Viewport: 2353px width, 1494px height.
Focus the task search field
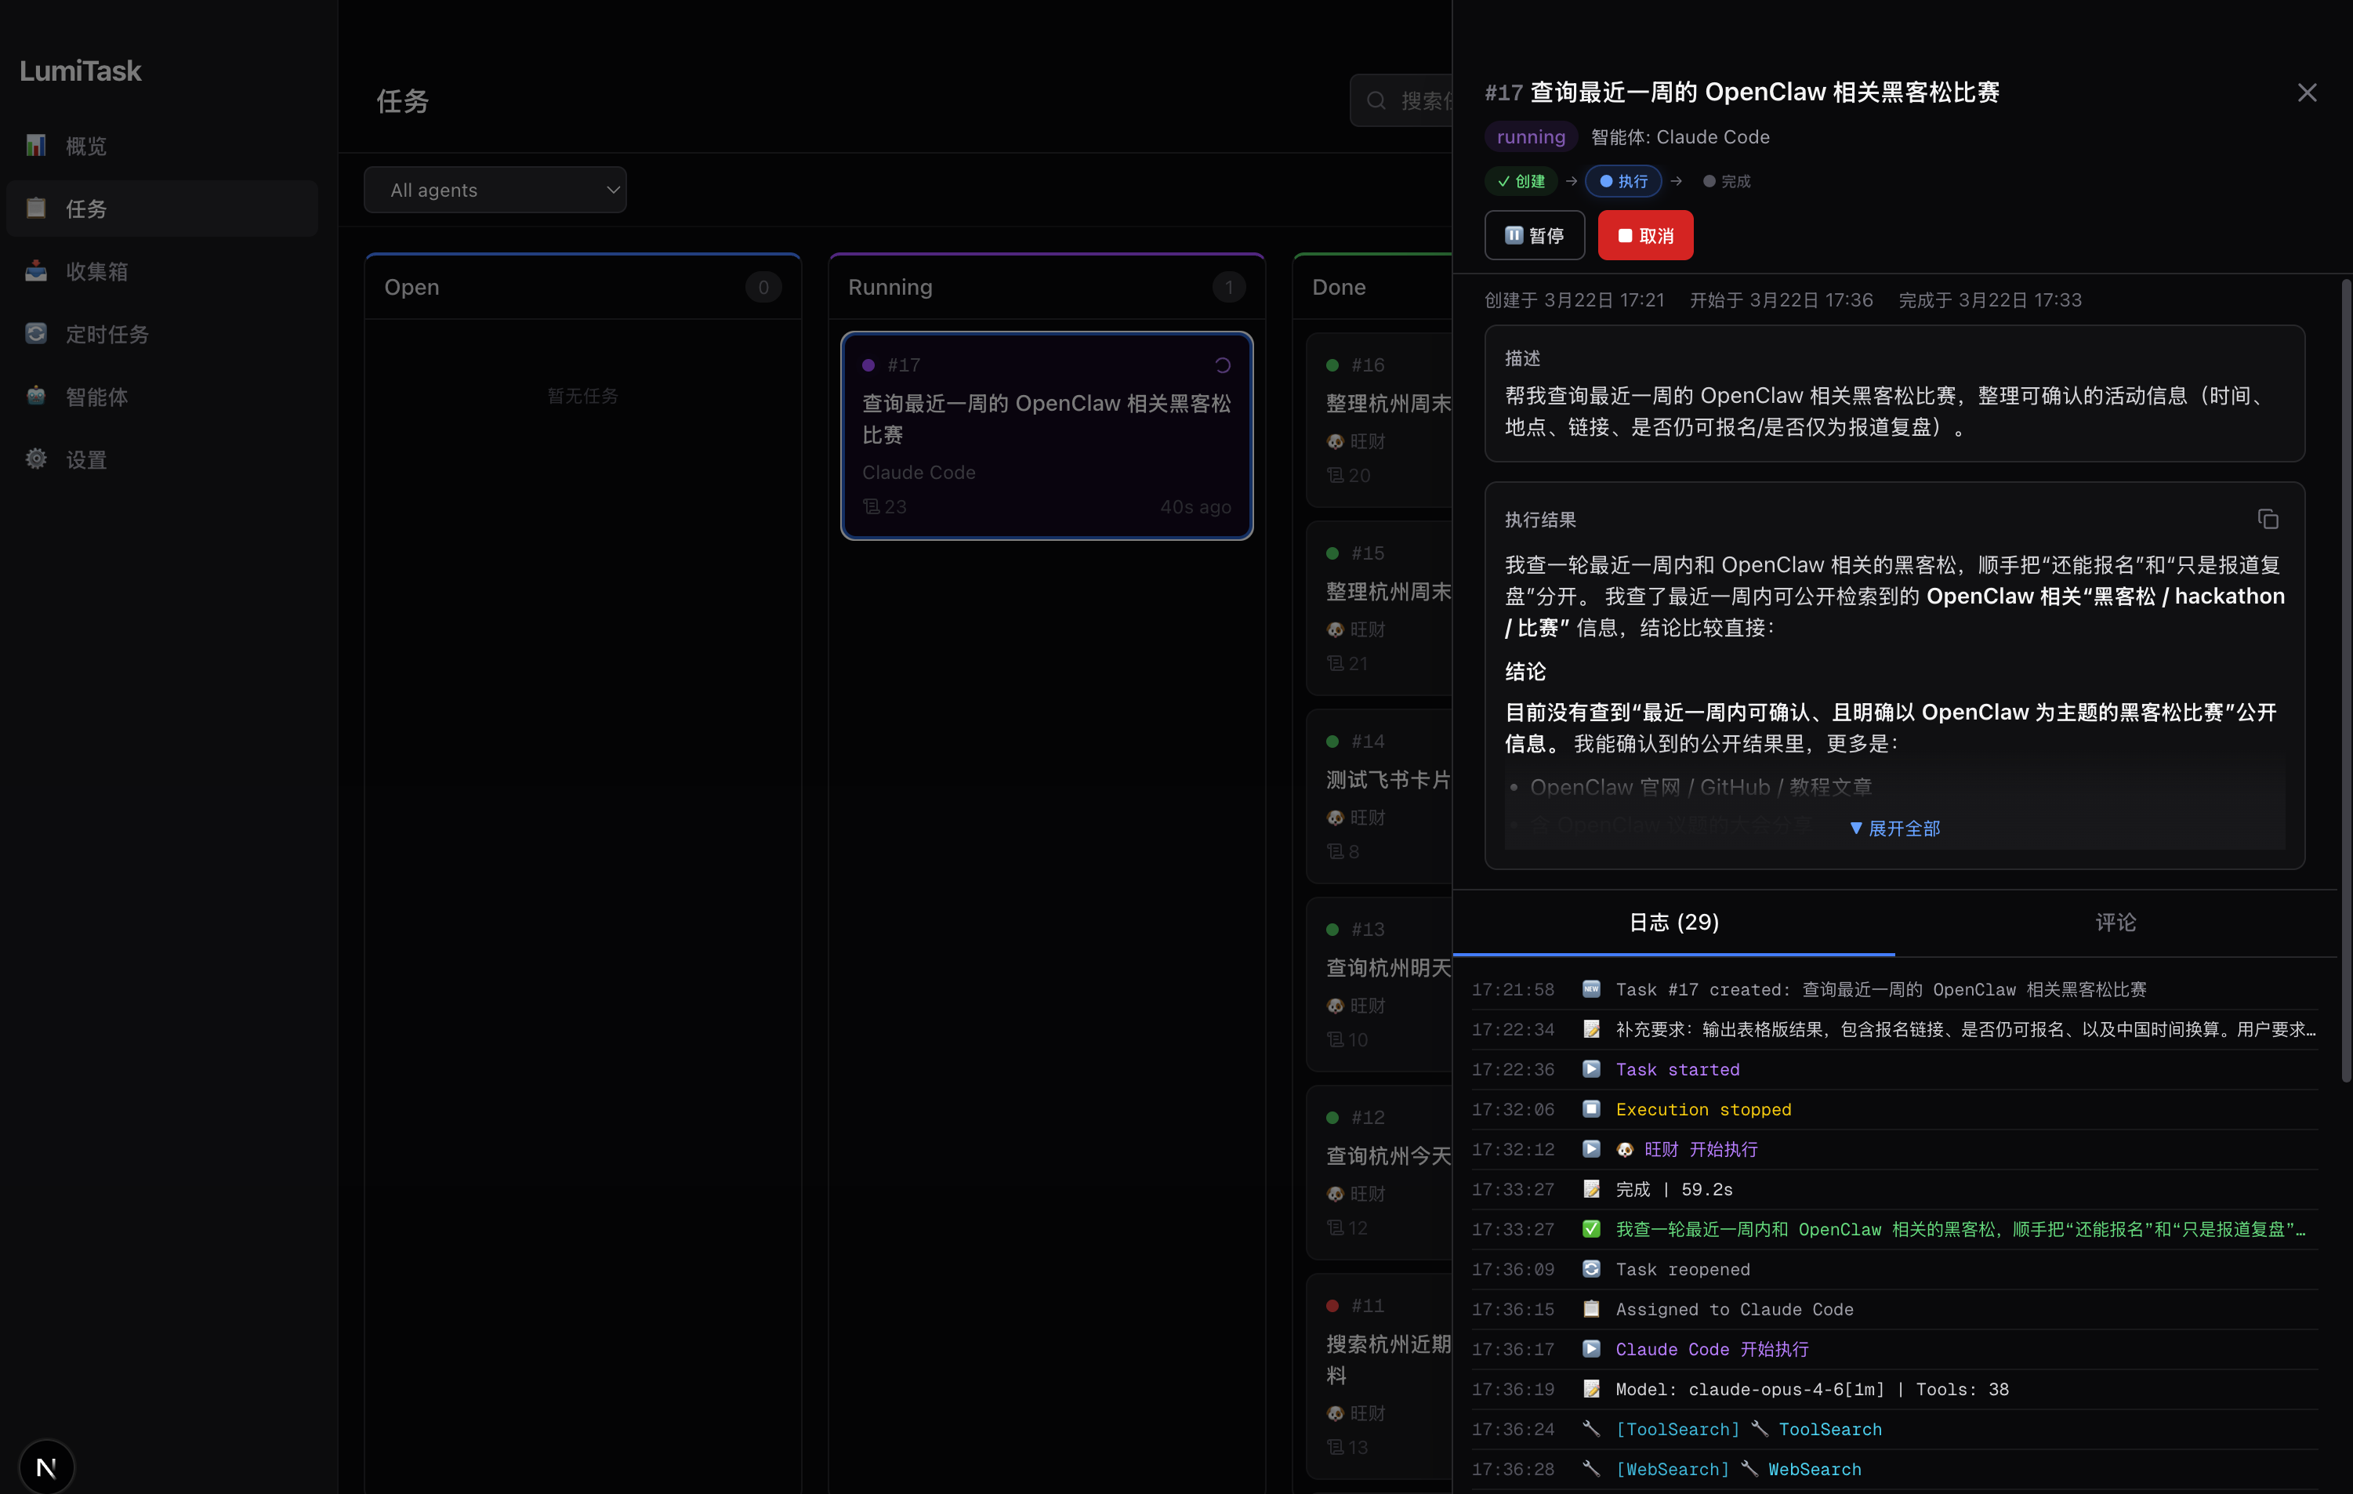pos(1401,100)
